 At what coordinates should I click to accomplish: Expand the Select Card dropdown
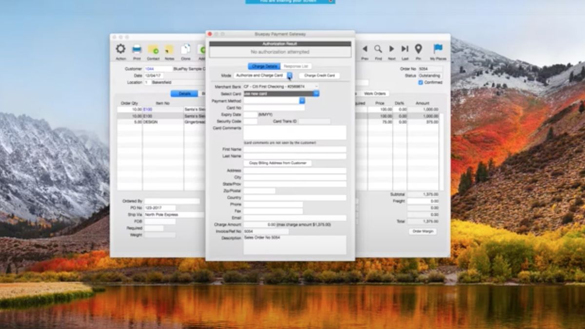(315, 94)
